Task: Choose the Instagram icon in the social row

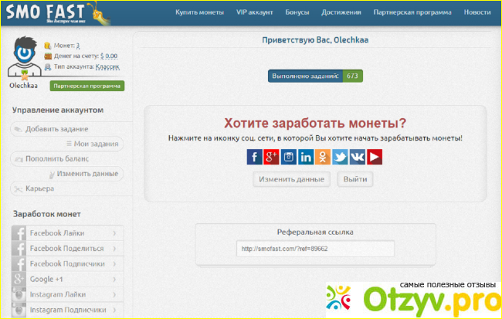Action: pyautogui.click(x=289, y=157)
